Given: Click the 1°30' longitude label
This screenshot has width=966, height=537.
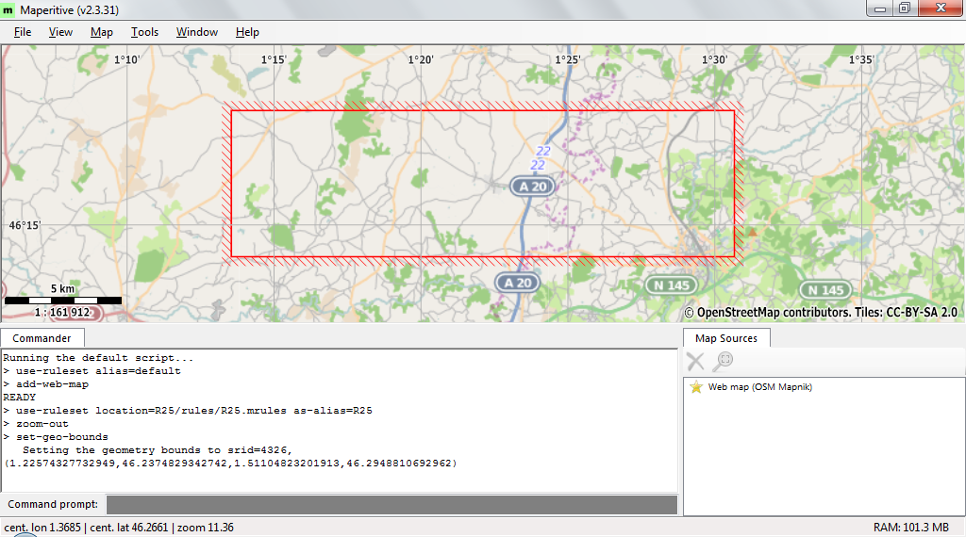Looking at the screenshot, I should pos(715,59).
